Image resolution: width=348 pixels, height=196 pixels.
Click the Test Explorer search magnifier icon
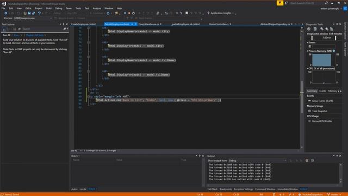point(65,29)
